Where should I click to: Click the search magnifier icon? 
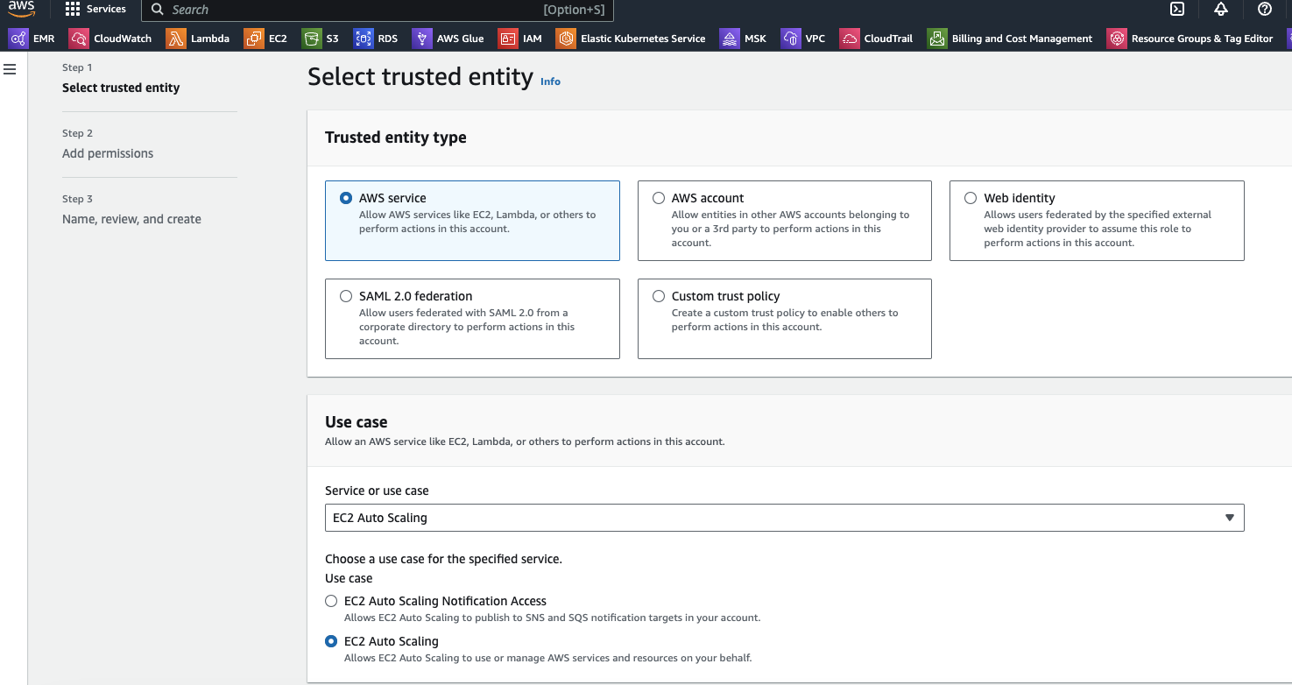click(x=158, y=10)
